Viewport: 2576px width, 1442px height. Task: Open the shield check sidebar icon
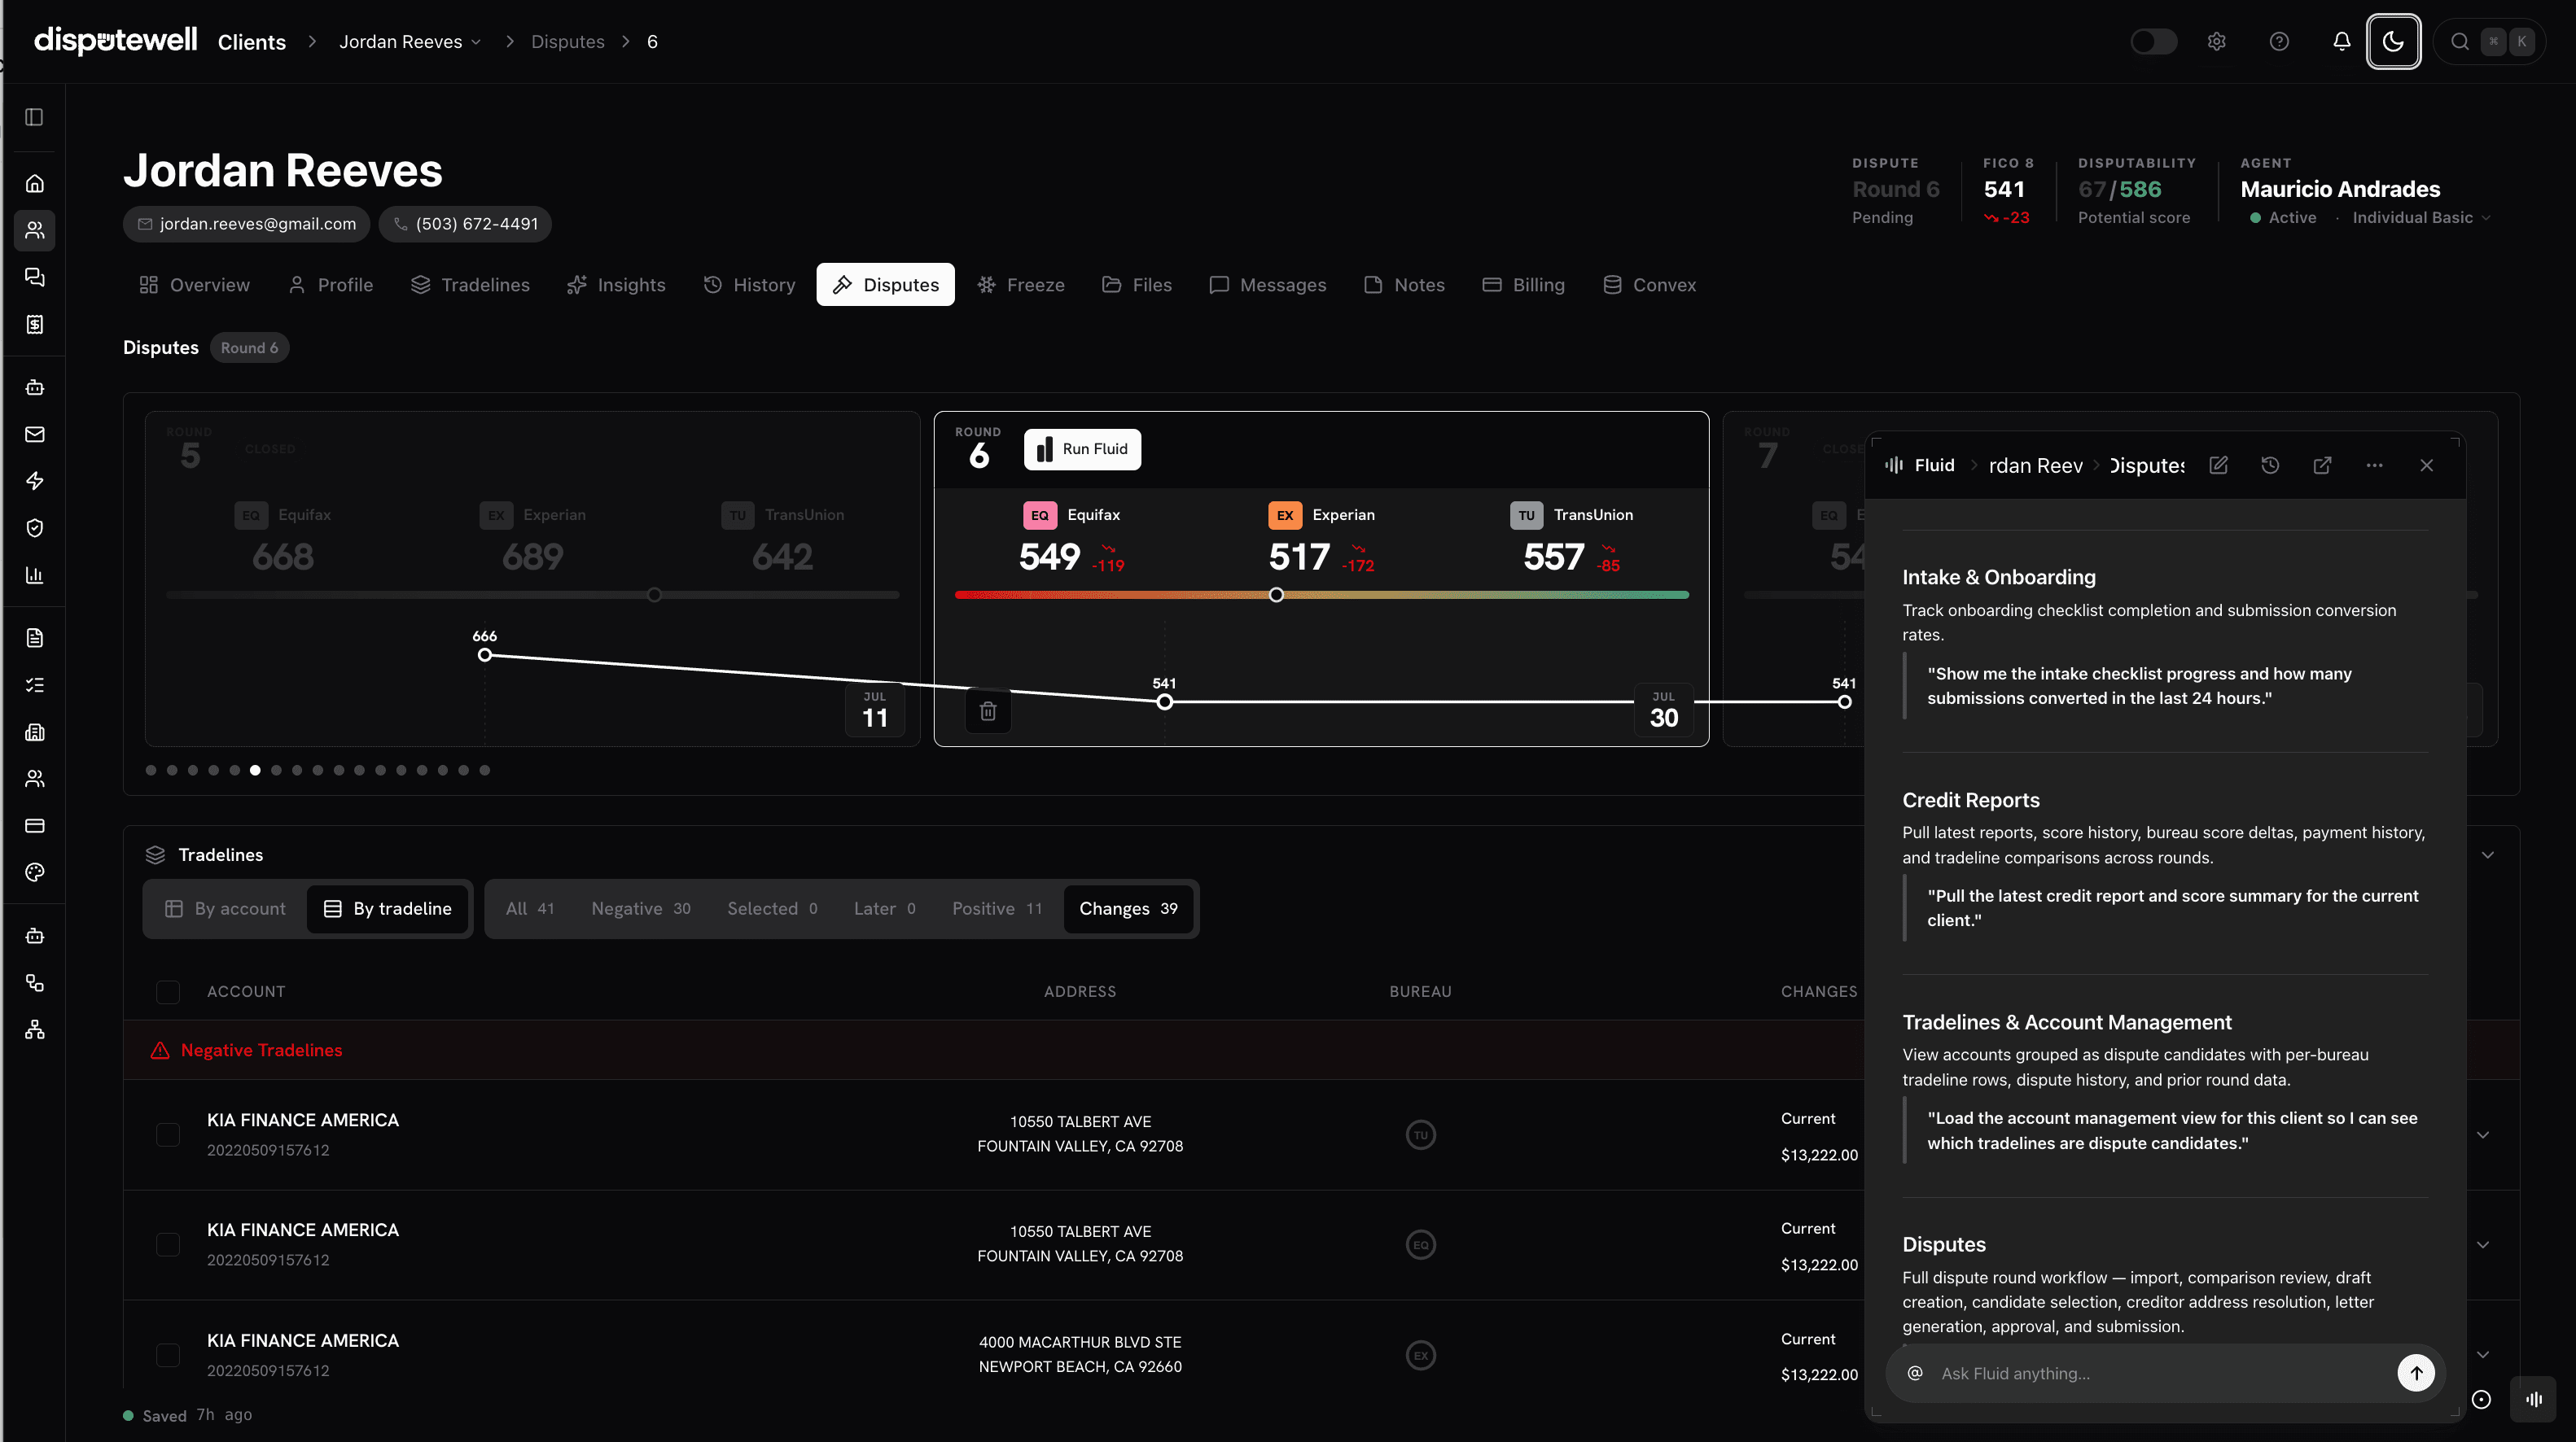point(34,529)
